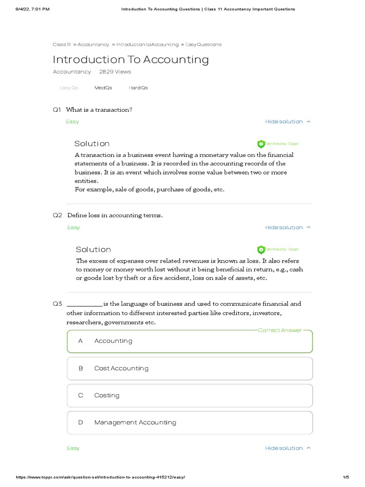Navigate to Introduction to Accounting breadcrumb
Viewport: 365px width, 487px height.
[147, 45]
